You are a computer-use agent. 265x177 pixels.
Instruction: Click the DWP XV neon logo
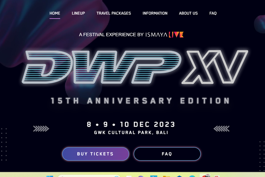135,67
